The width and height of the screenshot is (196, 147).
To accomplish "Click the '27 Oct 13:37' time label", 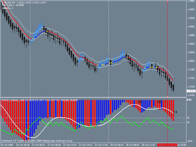I will pos(70,145).
